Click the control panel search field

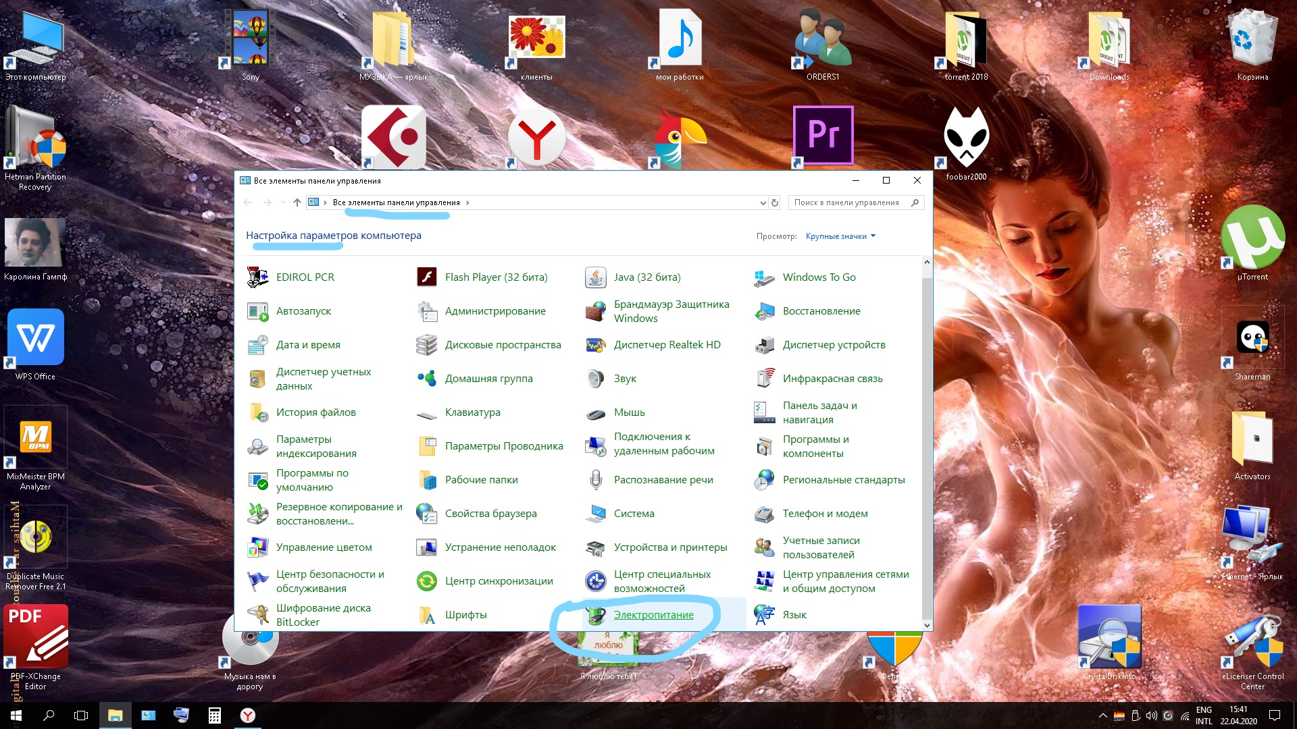click(848, 202)
